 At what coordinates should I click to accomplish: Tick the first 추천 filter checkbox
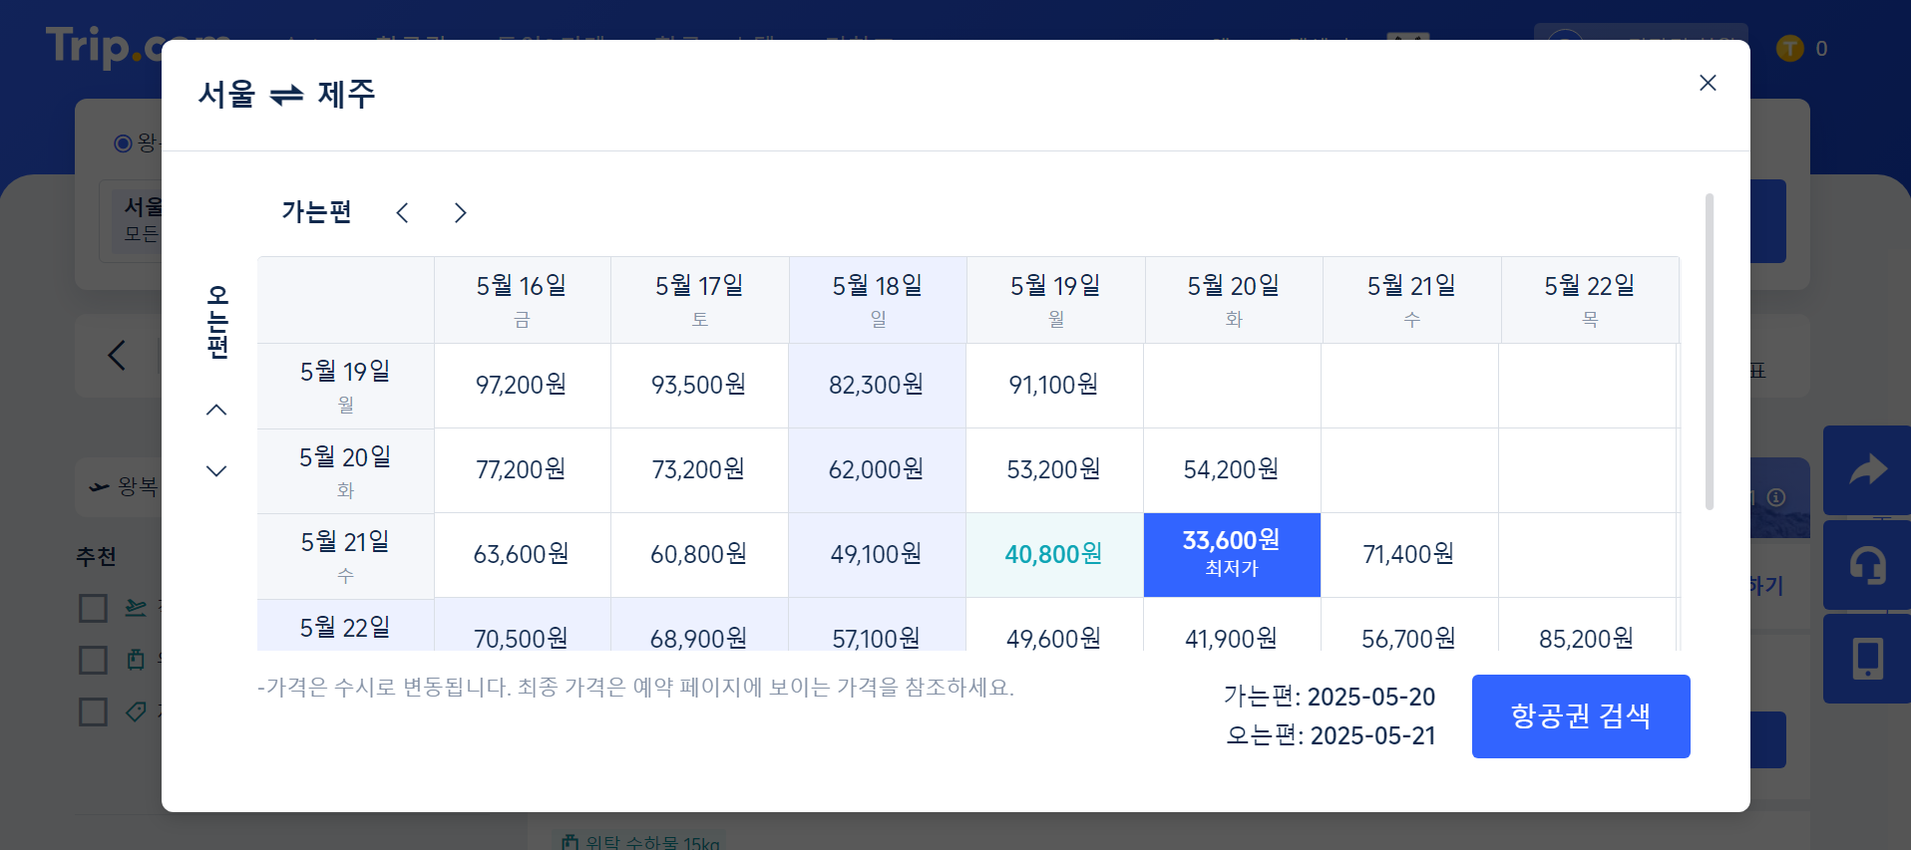93,608
